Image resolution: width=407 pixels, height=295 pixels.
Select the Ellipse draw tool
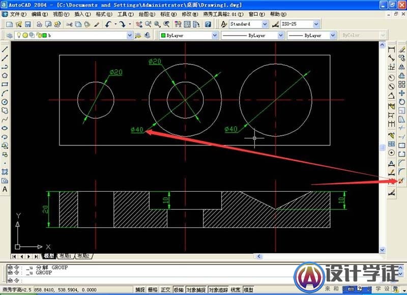tap(5, 128)
